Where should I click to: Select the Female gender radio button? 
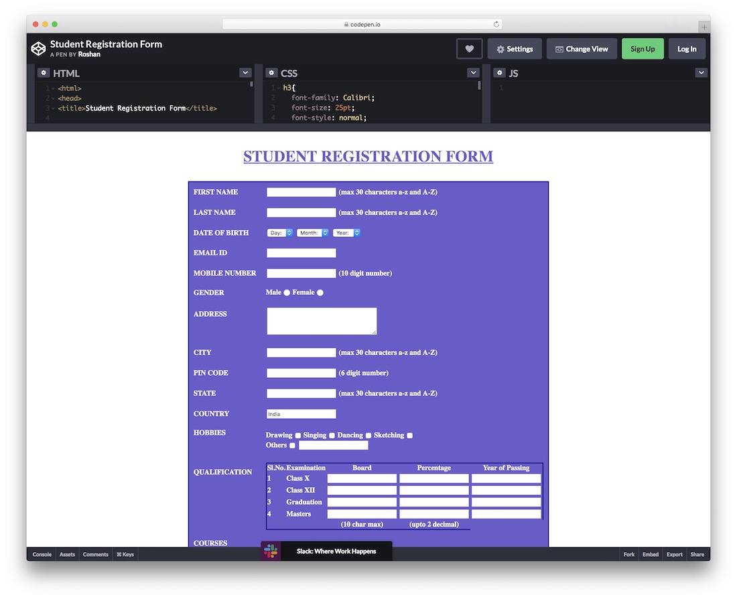pos(318,292)
